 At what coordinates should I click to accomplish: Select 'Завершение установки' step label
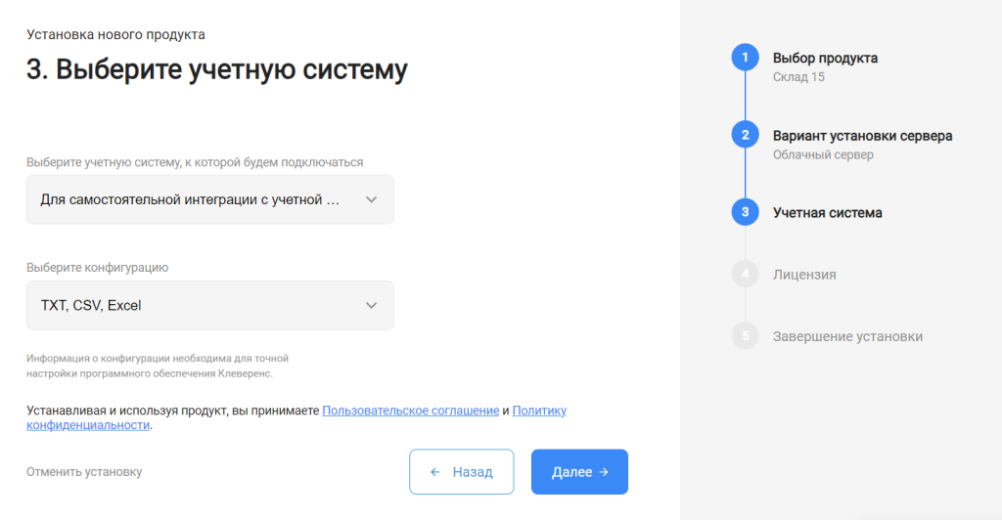click(x=848, y=337)
